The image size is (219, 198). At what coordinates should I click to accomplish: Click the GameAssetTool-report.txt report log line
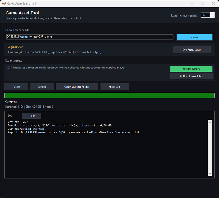click(x=74, y=132)
